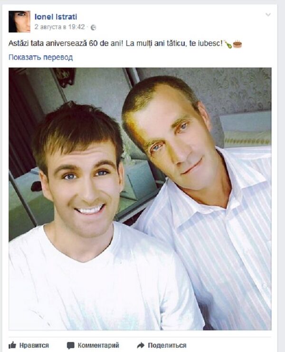Open the Ionel Istrati profile avatar
The height and width of the screenshot is (352, 285).
pyautogui.click(x=19, y=21)
